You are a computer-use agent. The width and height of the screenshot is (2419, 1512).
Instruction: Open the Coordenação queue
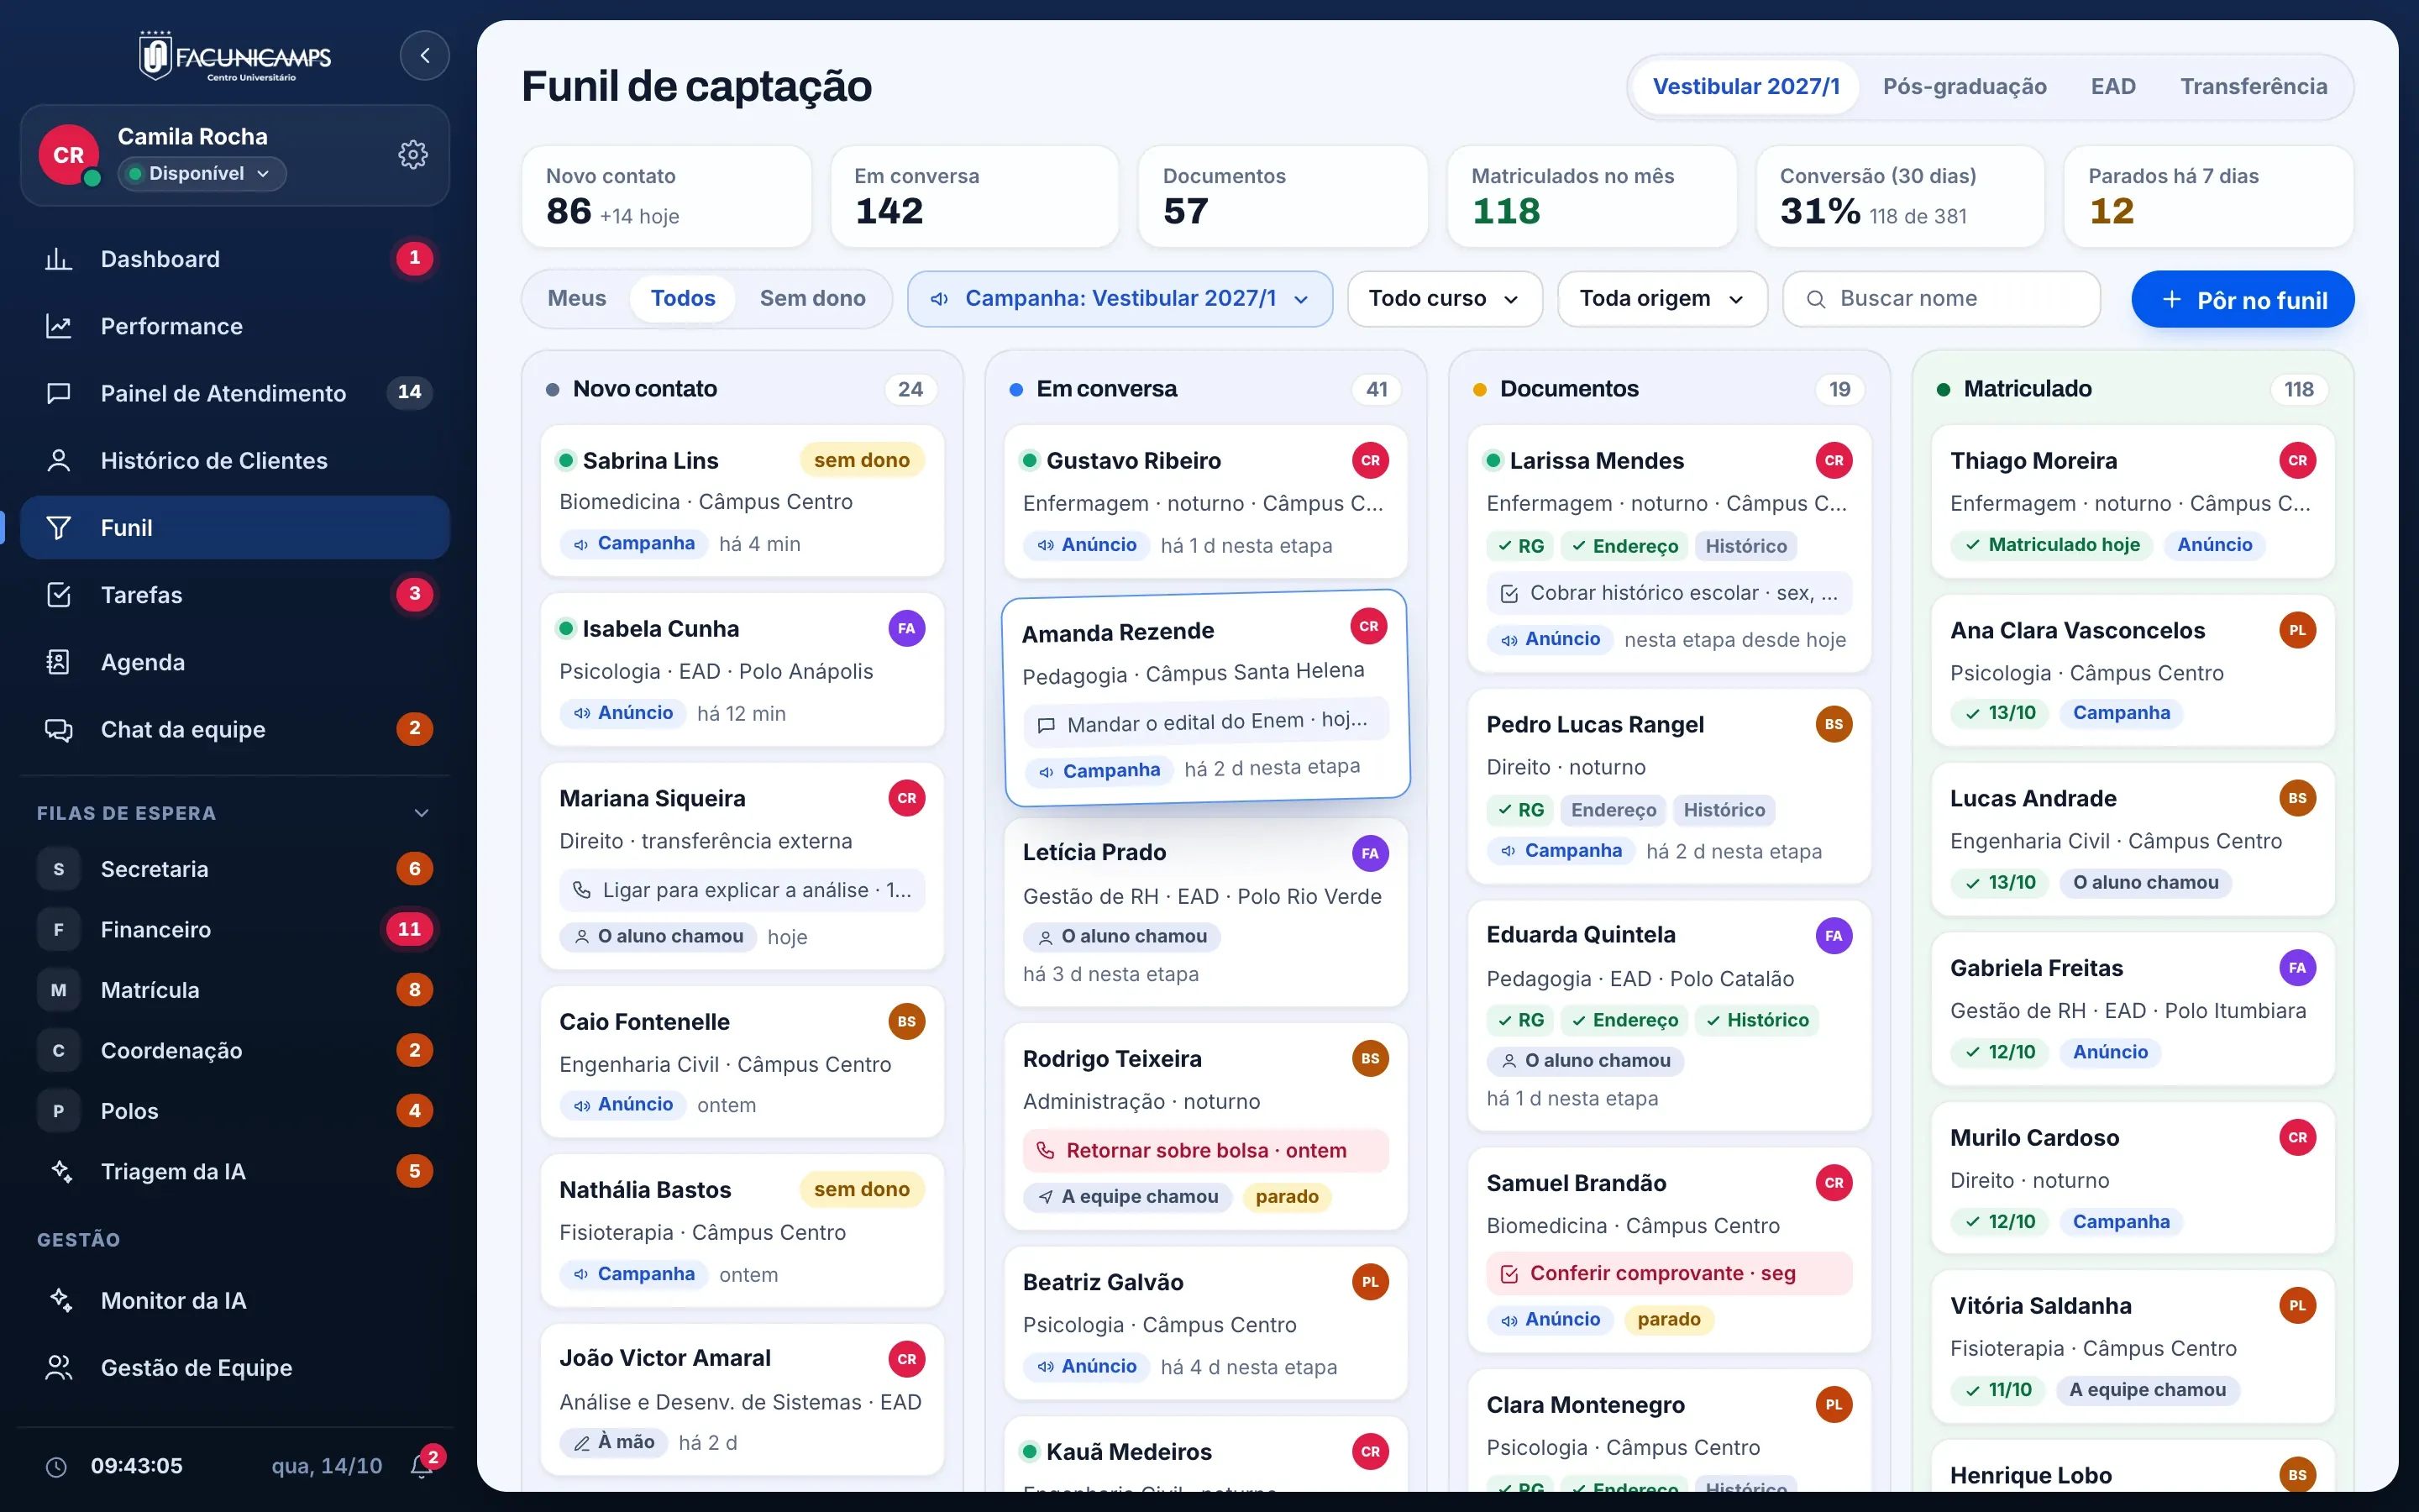coord(235,1051)
